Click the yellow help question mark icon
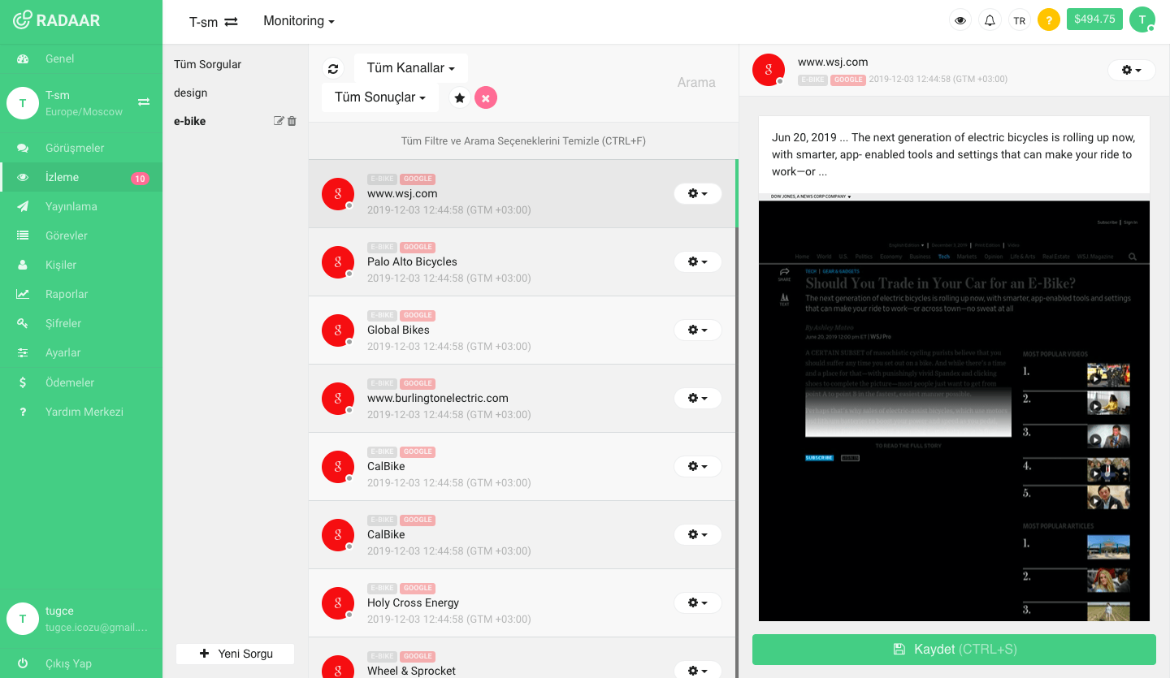This screenshot has height=678, width=1170. coord(1049,20)
